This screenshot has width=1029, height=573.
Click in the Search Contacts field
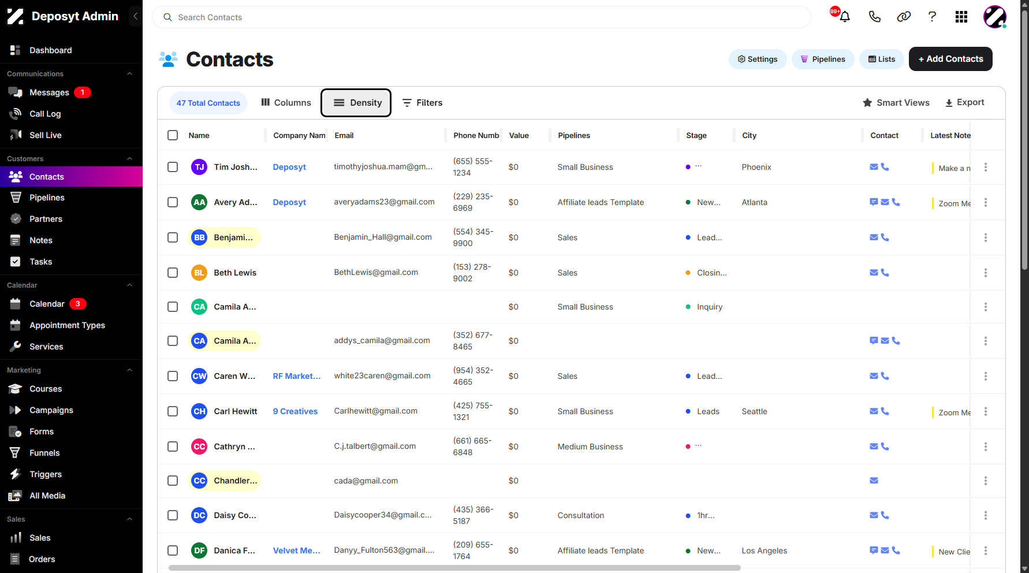481,17
